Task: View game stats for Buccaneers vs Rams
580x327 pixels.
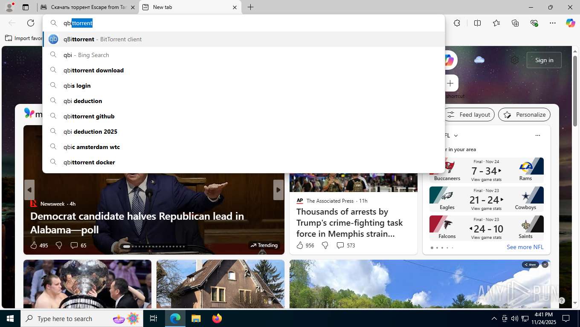Action: coord(486,180)
